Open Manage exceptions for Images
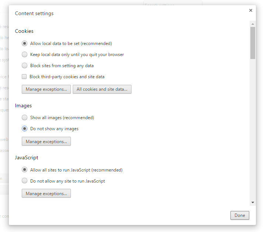The width and height of the screenshot is (267, 232). 46,141
